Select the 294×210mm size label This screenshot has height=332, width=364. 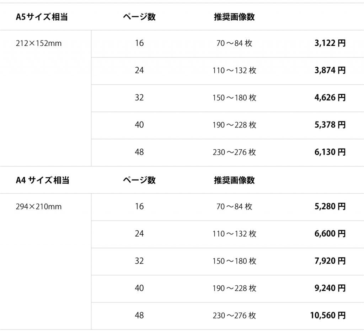tap(38, 207)
